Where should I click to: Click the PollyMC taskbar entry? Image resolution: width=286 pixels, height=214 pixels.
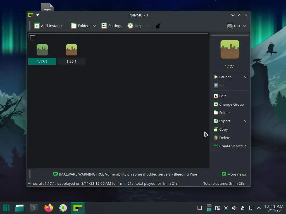pyautogui.click(x=78, y=208)
